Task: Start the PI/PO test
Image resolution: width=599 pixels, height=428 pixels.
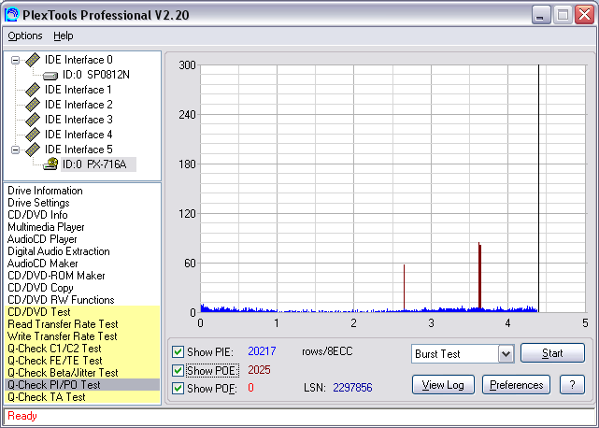Action: pyautogui.click(x=552, y=353)
